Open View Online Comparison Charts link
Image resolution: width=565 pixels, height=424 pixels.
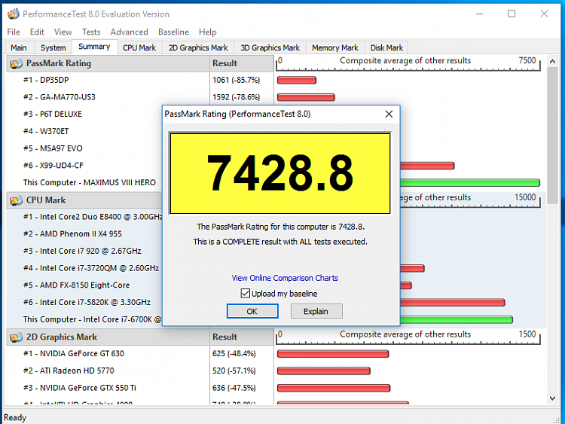pyautogui.click(x=285, y=278)
